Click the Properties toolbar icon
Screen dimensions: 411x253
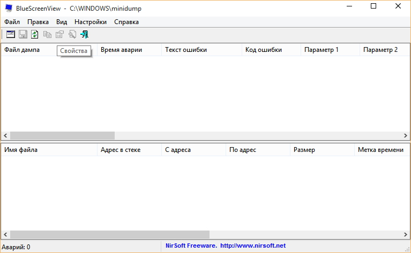pyautogui.click(x=60, y=34)
